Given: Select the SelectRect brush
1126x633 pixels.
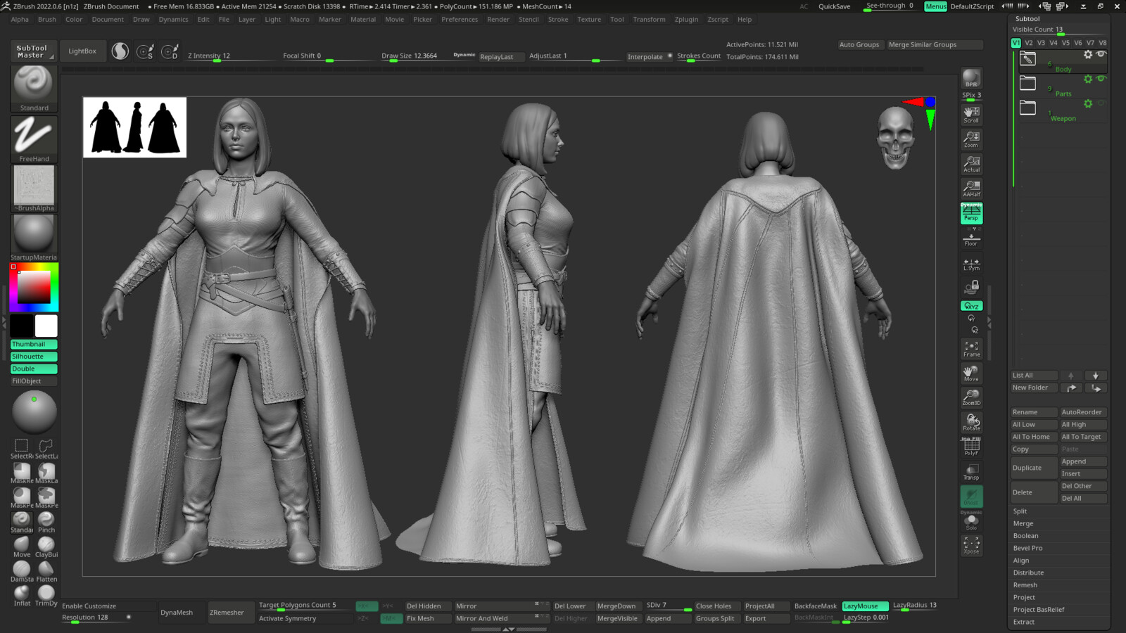Looking at the screenshot, I should point(22,449).
